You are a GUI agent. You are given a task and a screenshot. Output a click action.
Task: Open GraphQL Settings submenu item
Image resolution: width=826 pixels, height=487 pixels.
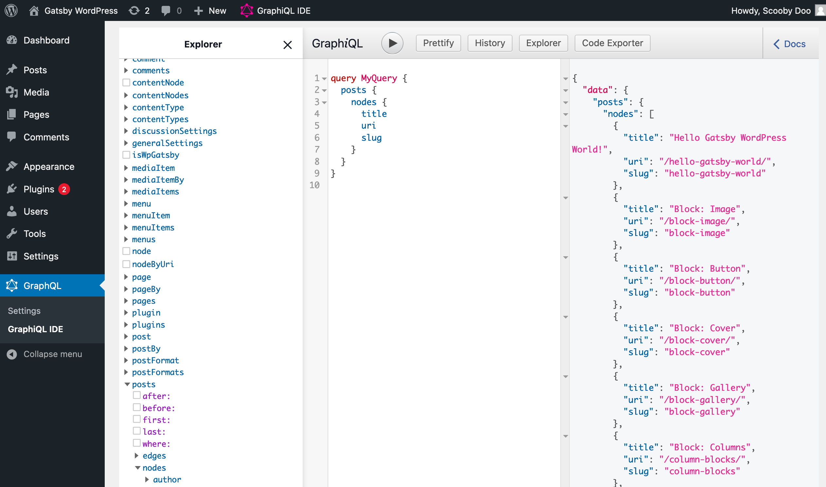coord(24,311)
